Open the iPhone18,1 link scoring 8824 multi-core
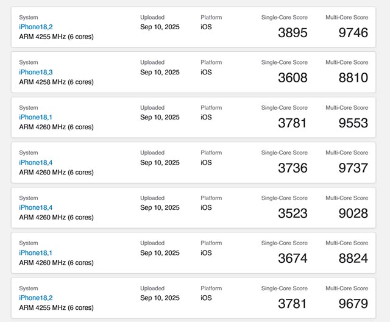The width and height of the screenshot is (390, 322). 36,252
